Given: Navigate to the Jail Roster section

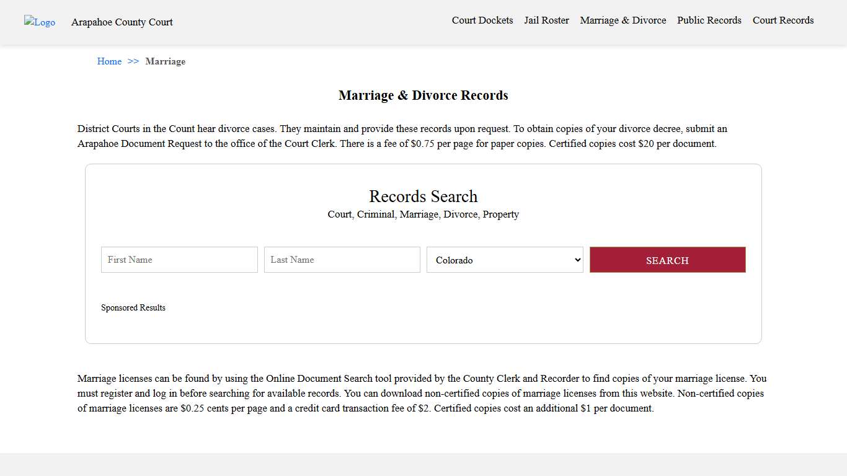Looking at the screenshot, I should pyautogui.click(x=546, y=20).
